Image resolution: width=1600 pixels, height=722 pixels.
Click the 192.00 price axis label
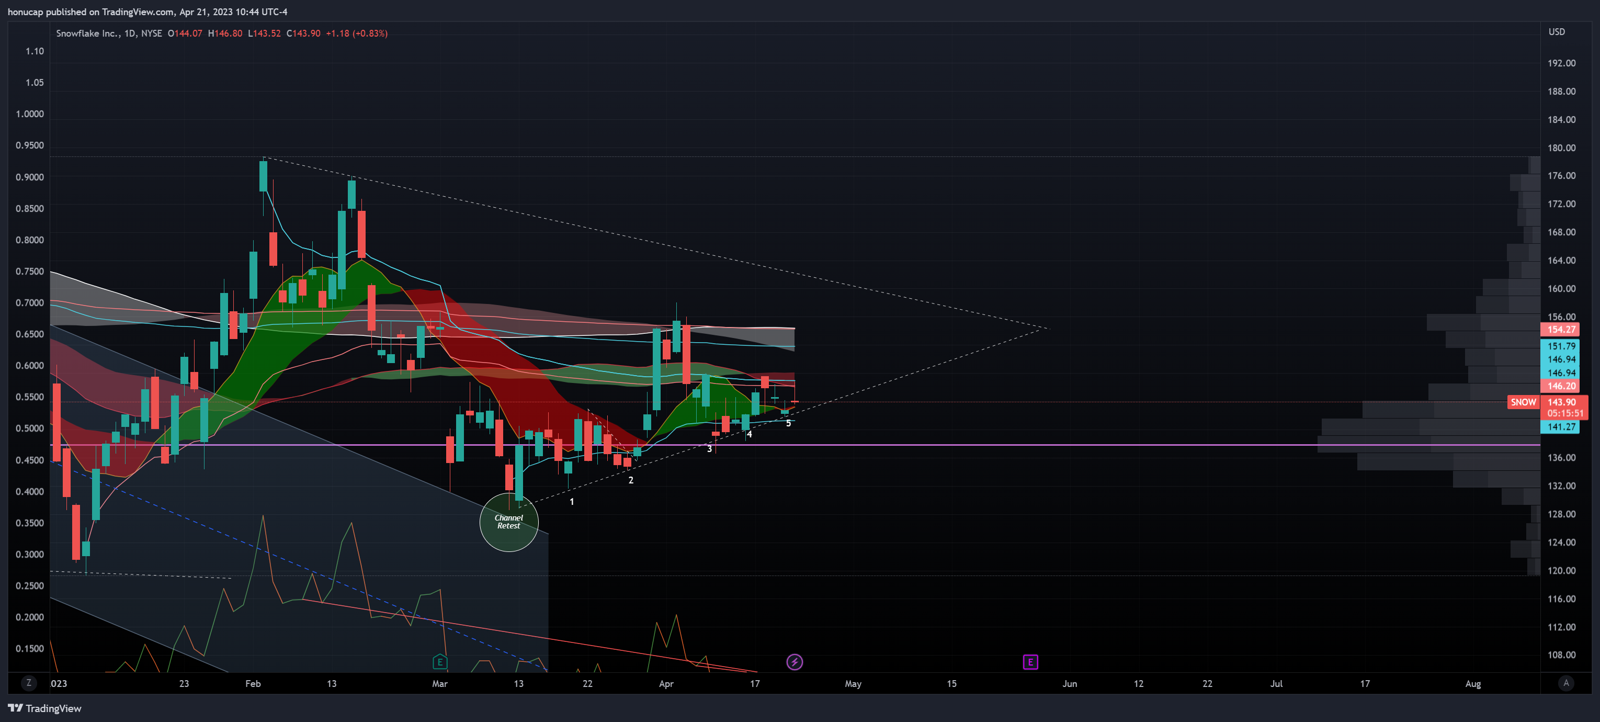point(1561,63)
